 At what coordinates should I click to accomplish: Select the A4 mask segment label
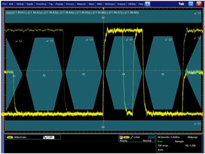tap(124, 74)
